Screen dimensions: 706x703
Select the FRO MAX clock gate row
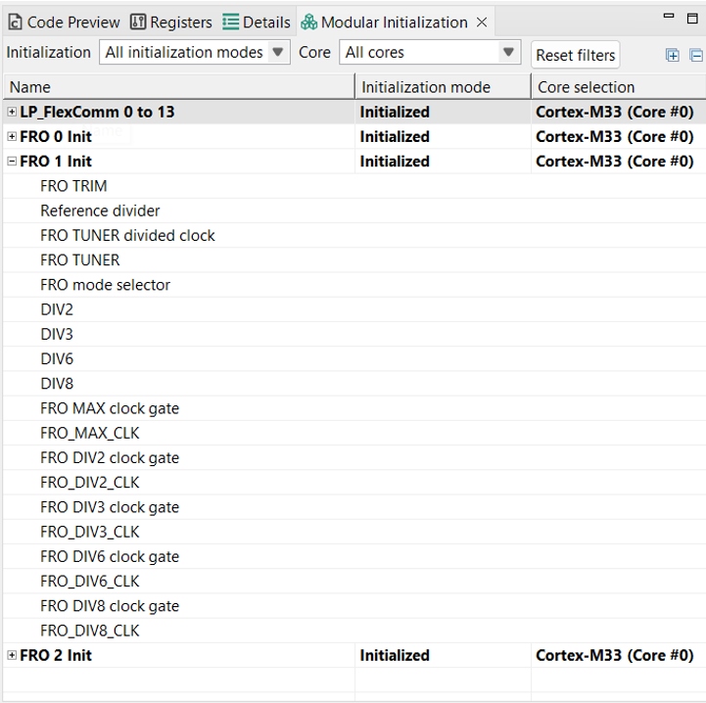coord(110,408)
